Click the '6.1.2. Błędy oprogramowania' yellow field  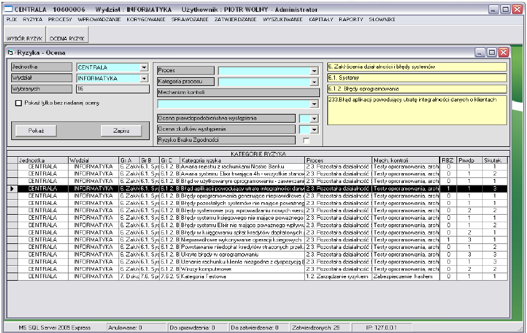tap(417, 89)
